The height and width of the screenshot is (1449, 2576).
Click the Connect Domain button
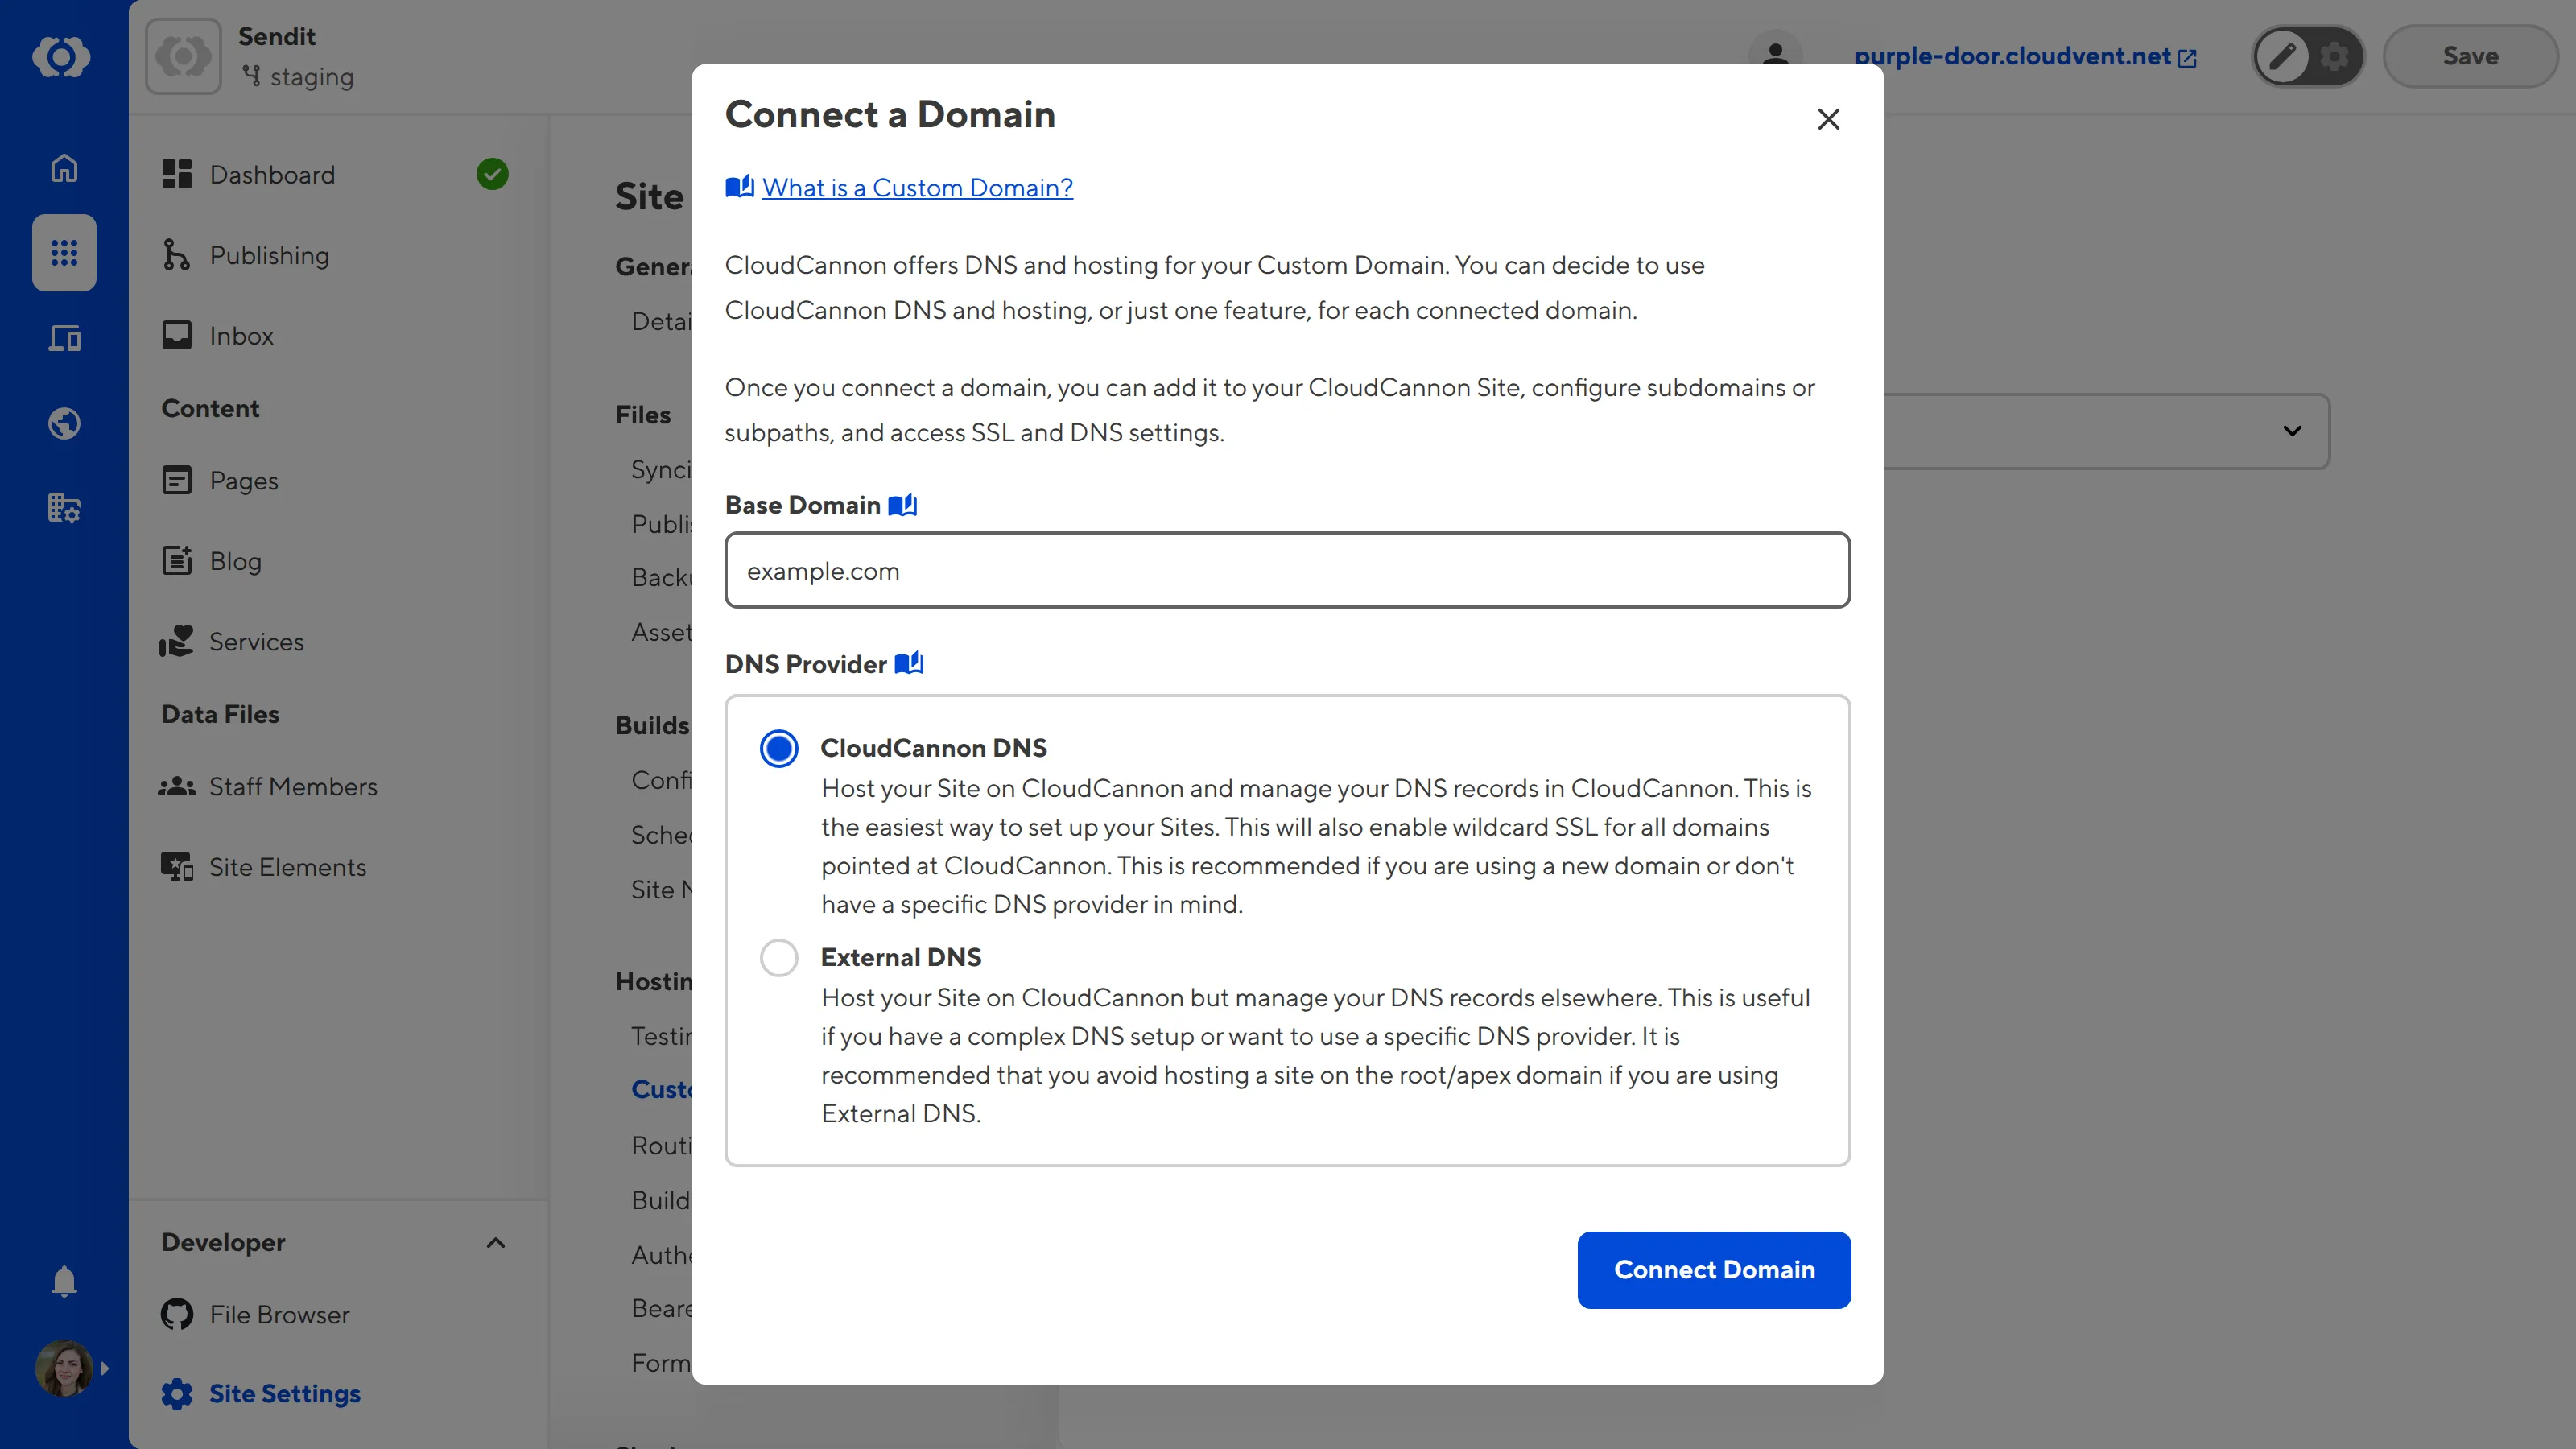tap(1713, 1270)
